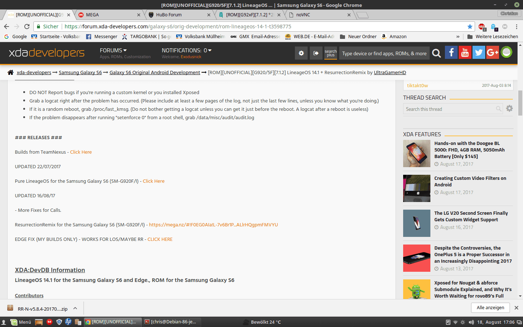Open Neuer Ordner bookmarks folder
This screenshot has width=523, height=327.
click(358, 37)
